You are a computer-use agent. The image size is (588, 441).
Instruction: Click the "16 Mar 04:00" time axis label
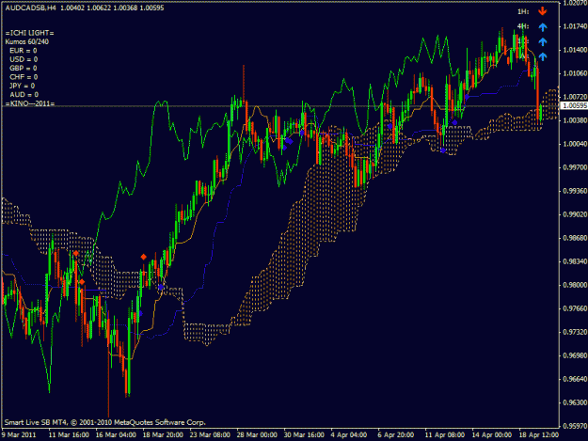point(116,435)
